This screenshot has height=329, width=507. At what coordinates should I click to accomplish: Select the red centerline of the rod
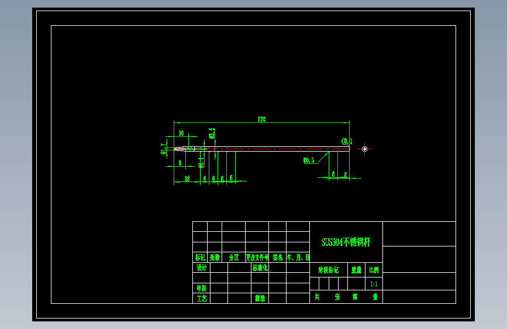pyautogui.click(x=262, y=149)
